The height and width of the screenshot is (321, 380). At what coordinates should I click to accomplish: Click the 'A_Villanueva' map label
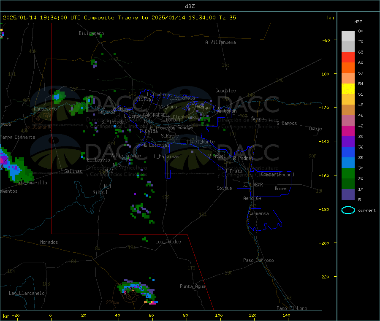click(220, 42)
